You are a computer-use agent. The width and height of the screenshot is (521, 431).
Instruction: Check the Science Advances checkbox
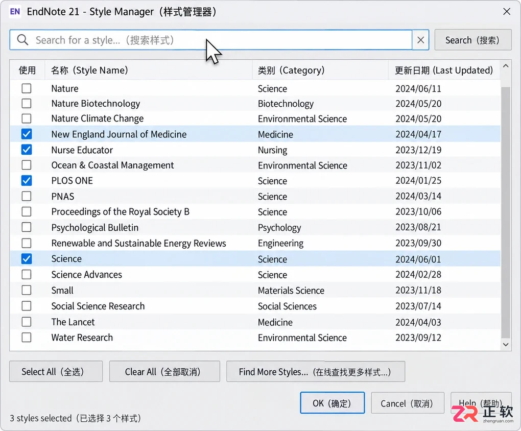click(27, 275)
